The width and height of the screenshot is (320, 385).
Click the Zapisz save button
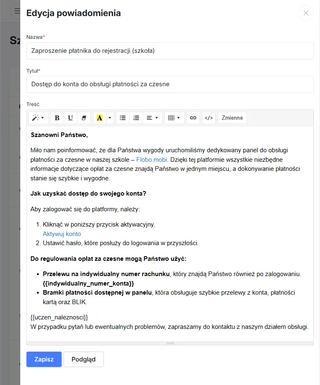click(44, 359)
